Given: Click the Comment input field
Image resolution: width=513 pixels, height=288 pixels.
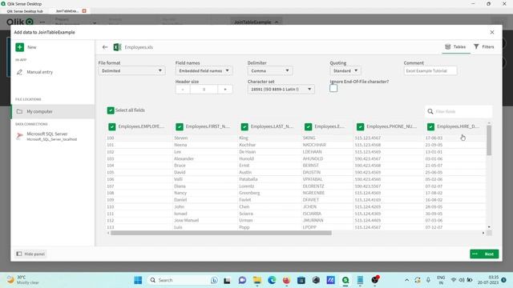Looking at the screenshot, I should [x=430, y=70].
